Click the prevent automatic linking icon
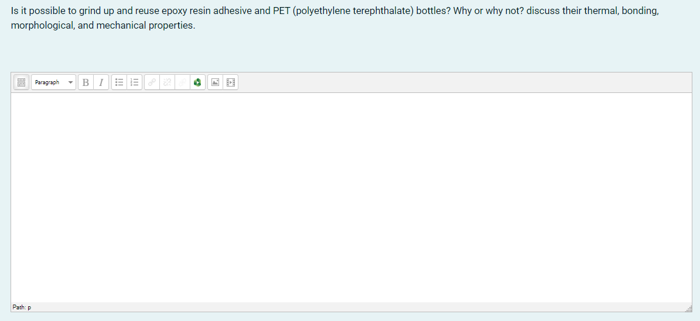Image resolution: width=700 pixels, height=321 pixels. [x=183, y=82]
